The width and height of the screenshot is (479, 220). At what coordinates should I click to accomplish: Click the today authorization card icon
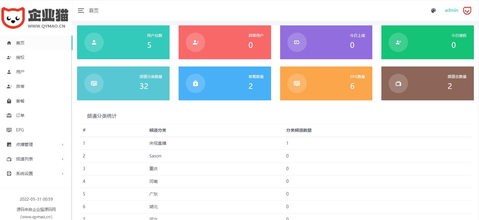[x=398, y=42]
